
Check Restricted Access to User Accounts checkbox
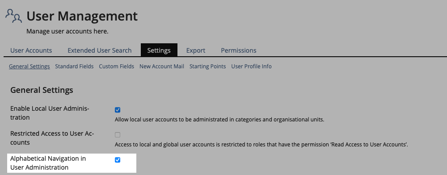pyautogui.click(x=118, y=135)
